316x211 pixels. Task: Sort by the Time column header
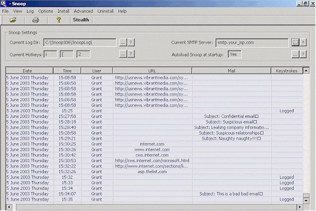pyautogui.click(x=67, y=71)
